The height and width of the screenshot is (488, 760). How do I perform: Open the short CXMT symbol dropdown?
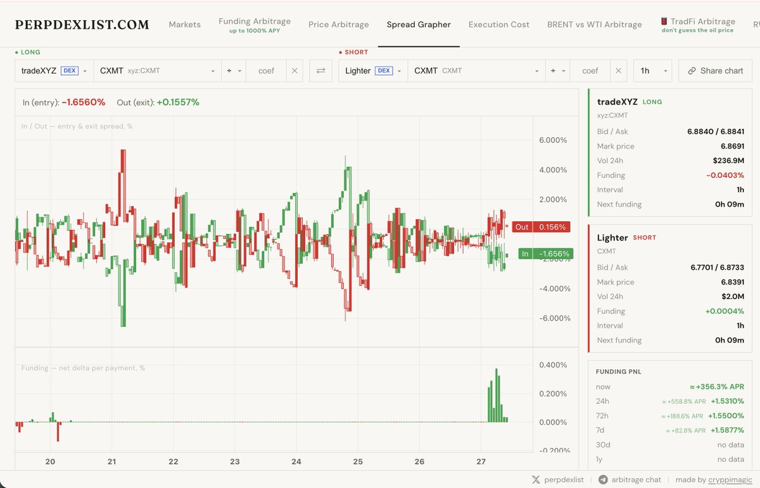click(x=476, y=71)
